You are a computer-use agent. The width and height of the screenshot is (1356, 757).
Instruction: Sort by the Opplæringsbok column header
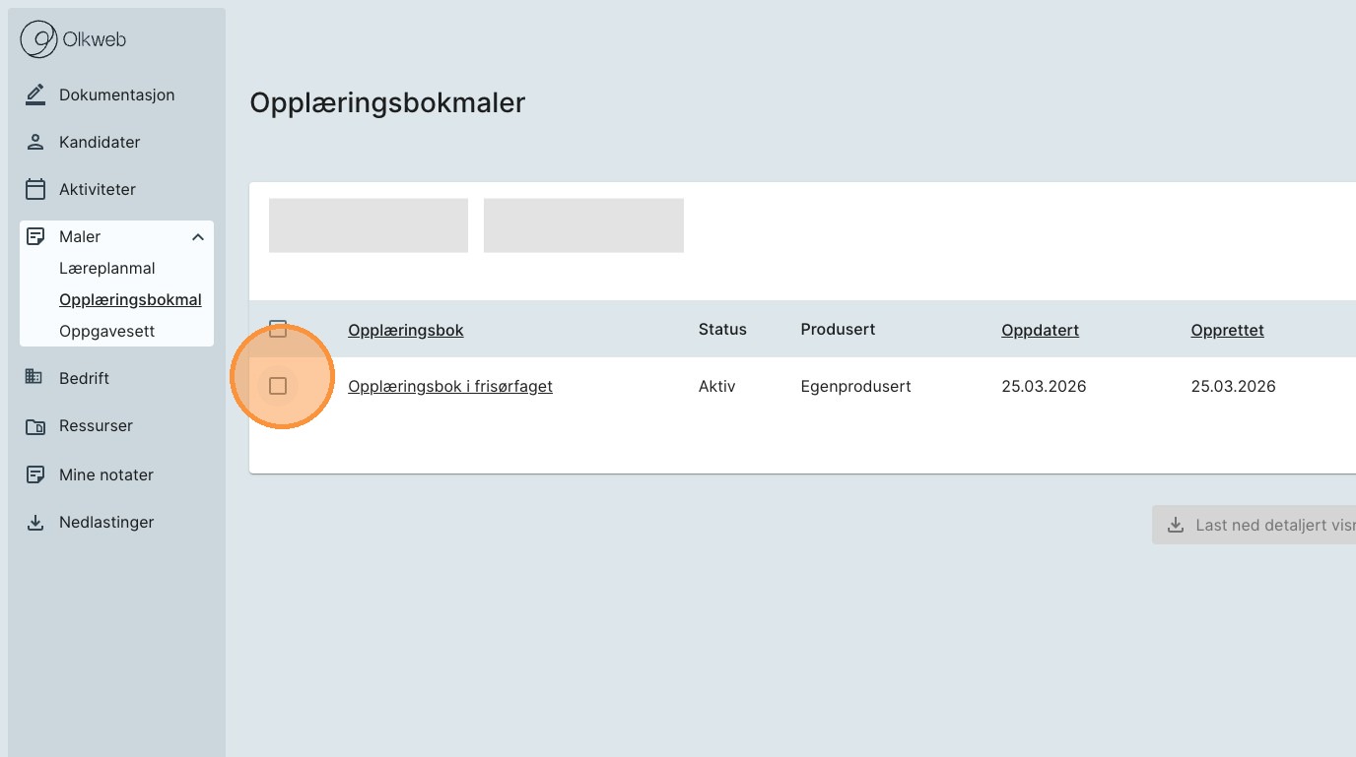click(405, 330)
